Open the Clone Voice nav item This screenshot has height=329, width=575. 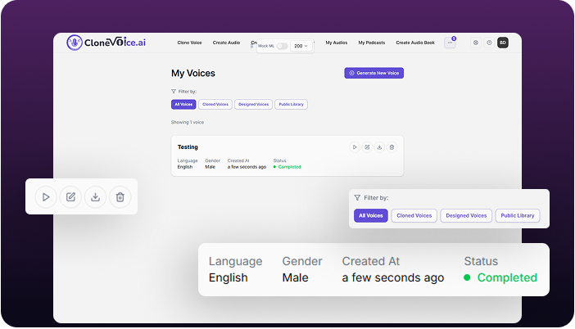(189, 43)
